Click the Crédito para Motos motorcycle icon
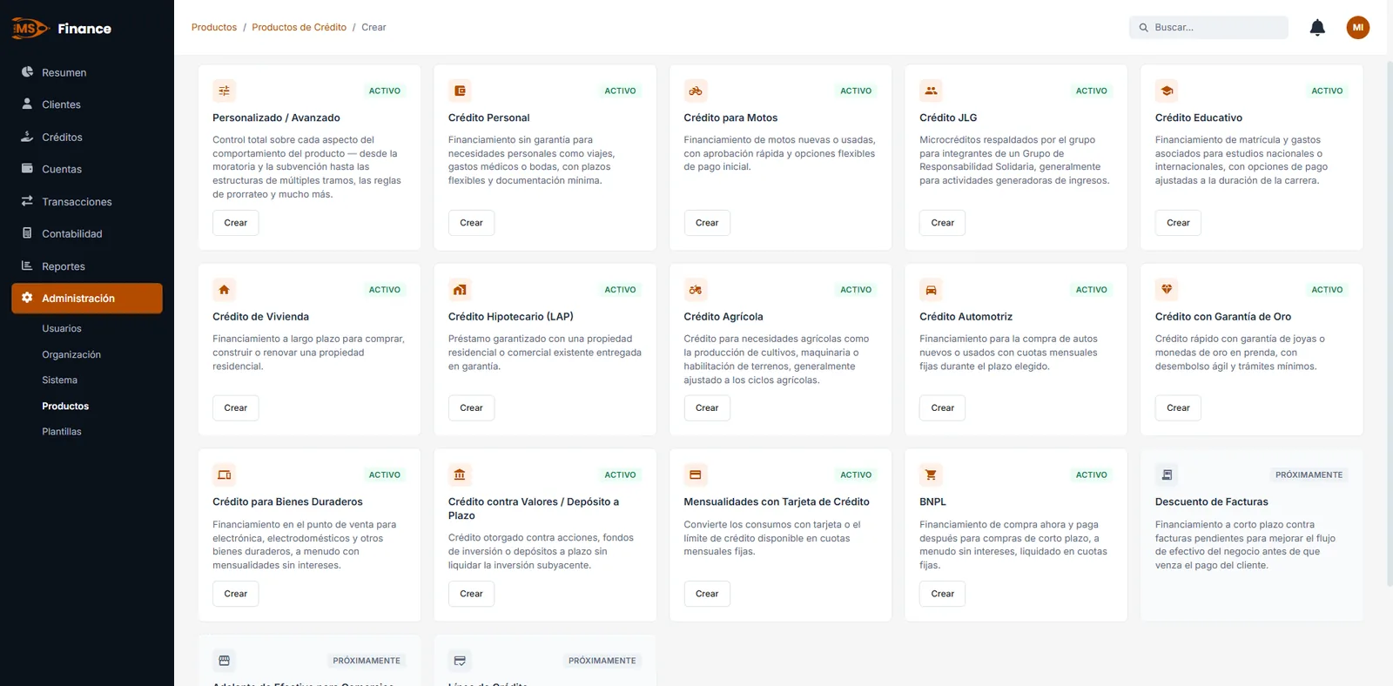Viewport: 1393px width, 686px height. click(695, 91)
